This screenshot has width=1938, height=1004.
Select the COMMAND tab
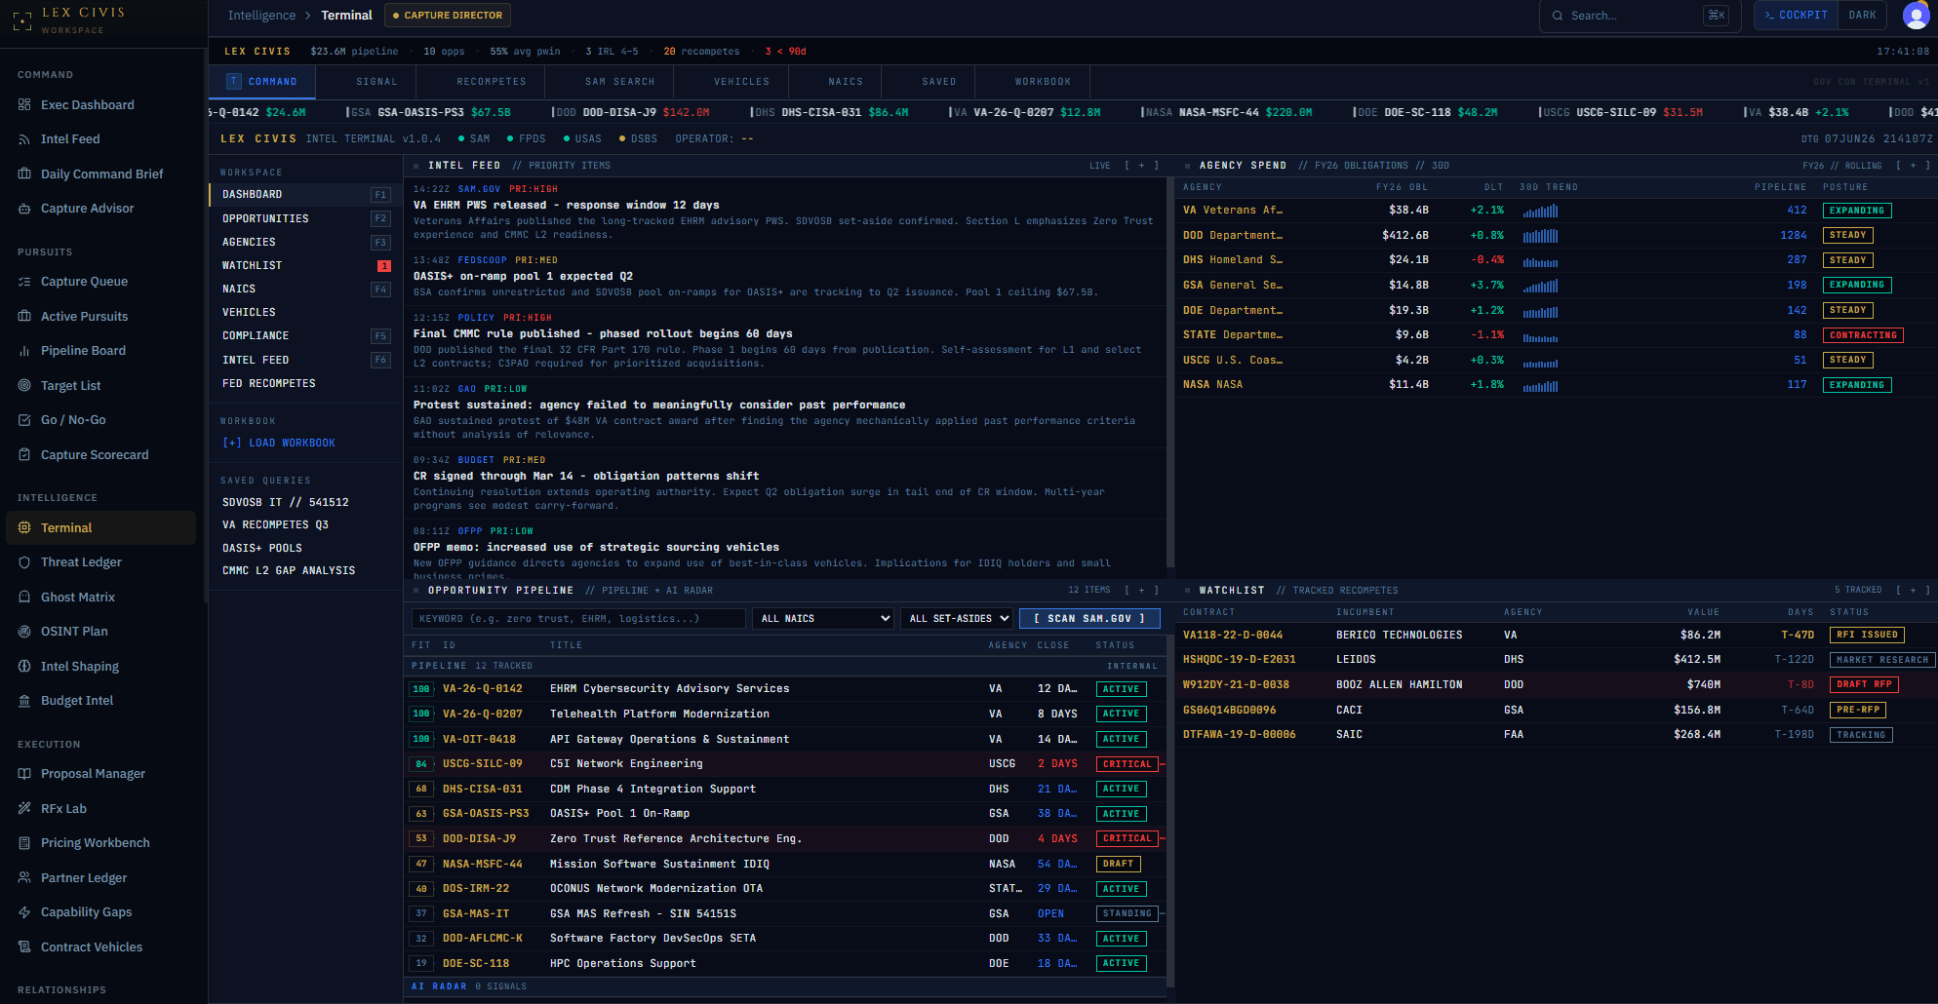point(262,82)
